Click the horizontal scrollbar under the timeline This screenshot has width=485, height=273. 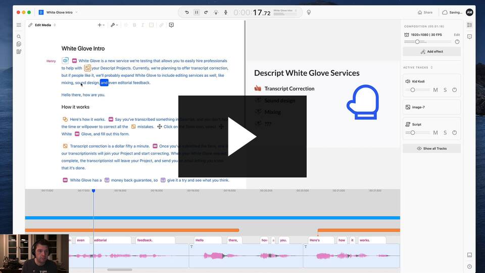pyautogui.click(x=120, y=270)
